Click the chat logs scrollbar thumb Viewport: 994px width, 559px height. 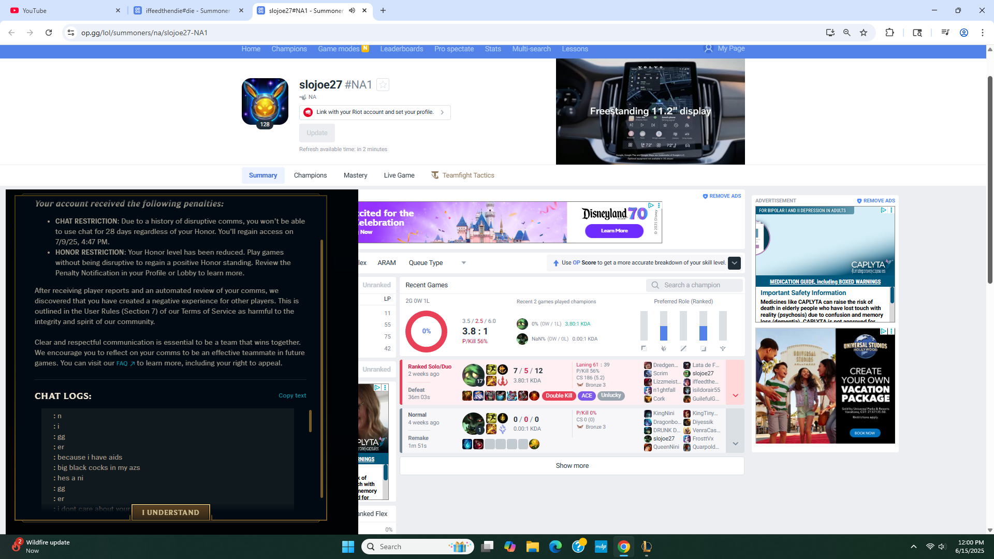(310, 421)
